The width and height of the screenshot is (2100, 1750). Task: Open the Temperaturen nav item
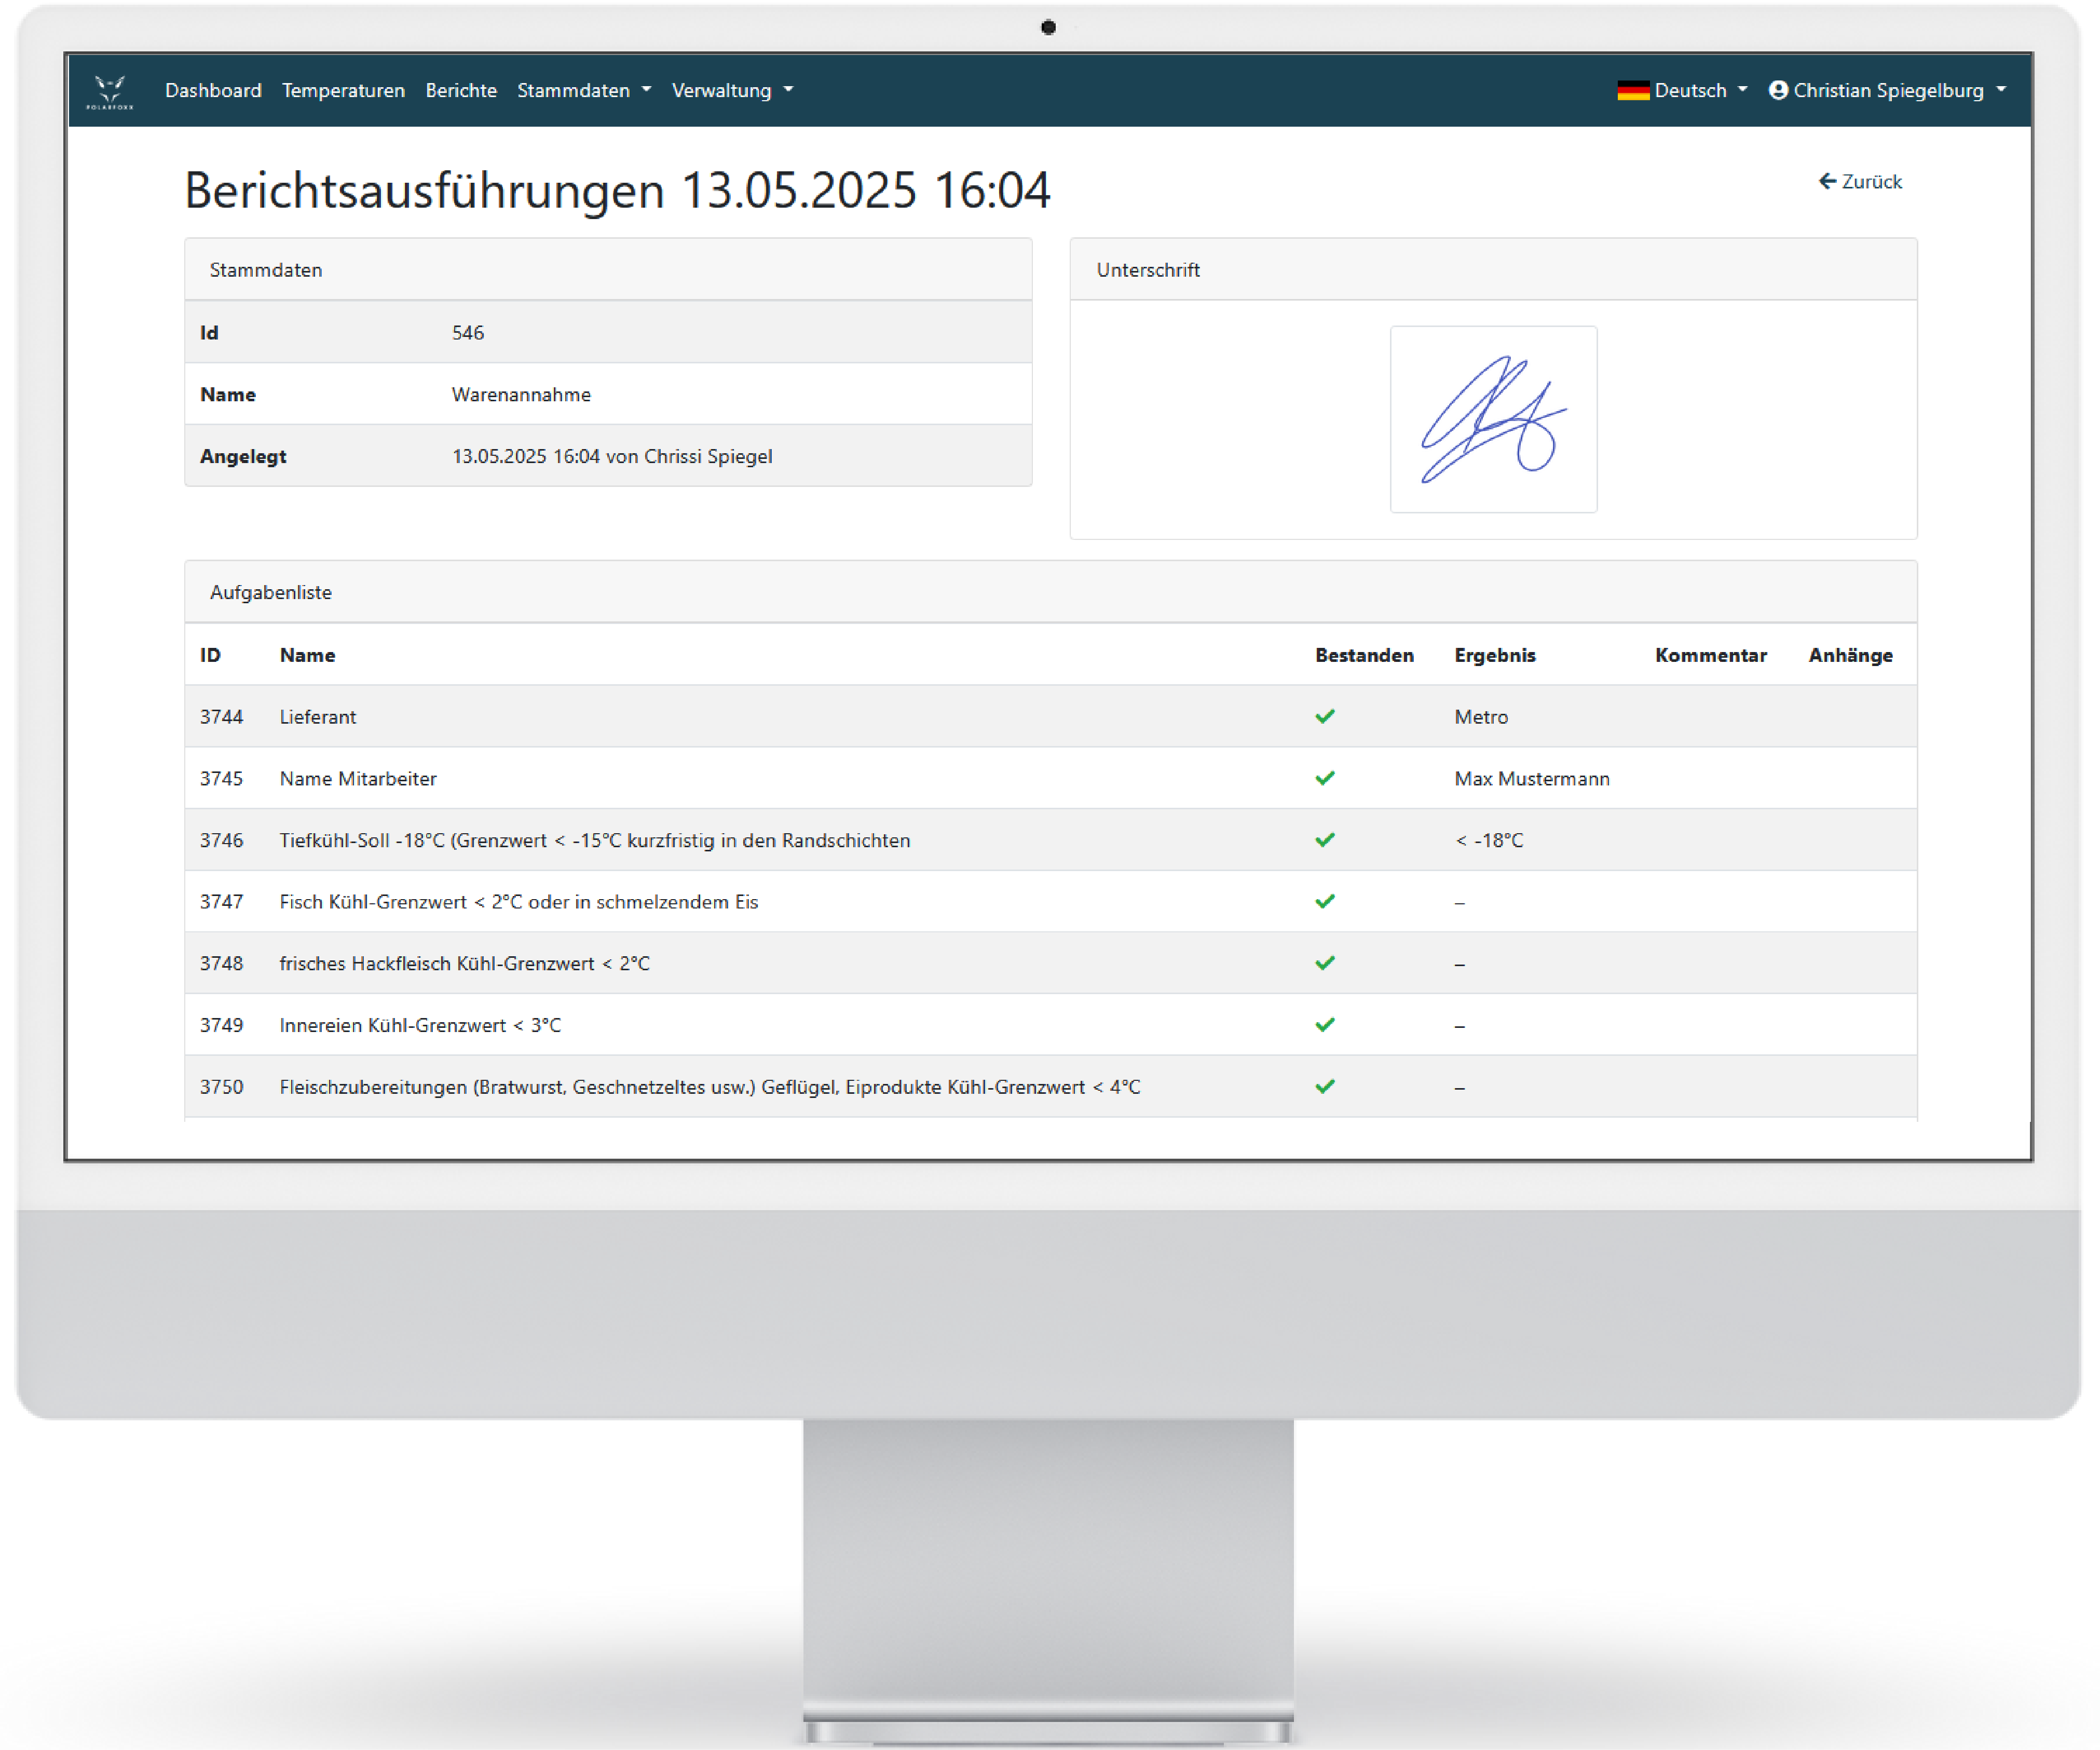tap(343, 90)
